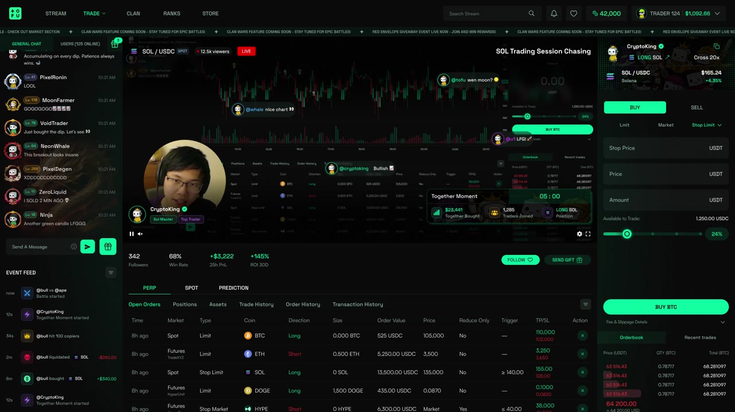Filter the open orders table
Screen dimensions: 735x412
pos(586,304)
